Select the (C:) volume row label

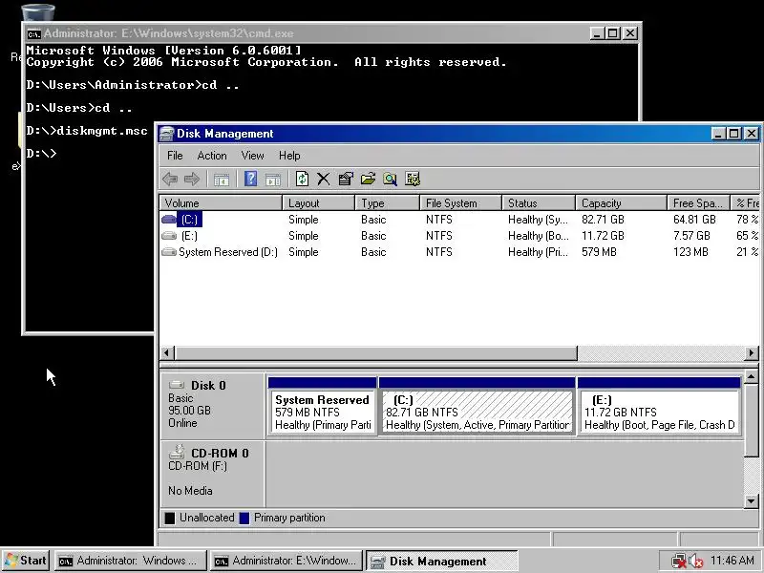pos(189,220)
